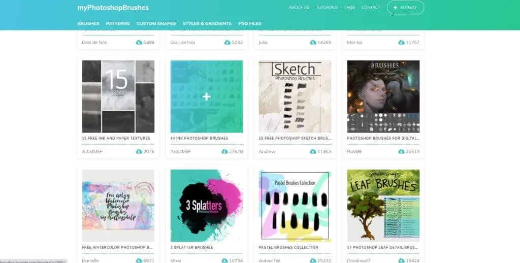Open the About Us page
Viewport: 520px width, 263px height.
pyautogui.click(x=299, y=7)
